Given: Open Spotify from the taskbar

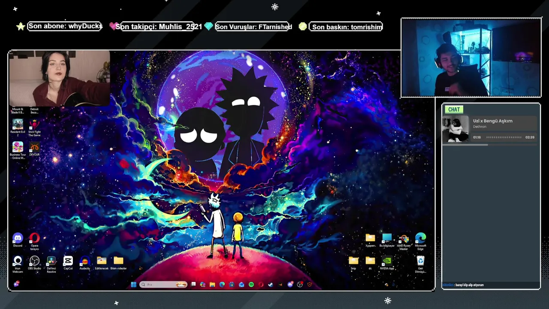Looking at the screenshot, I should pyautogui.click(x=251, y=285).
